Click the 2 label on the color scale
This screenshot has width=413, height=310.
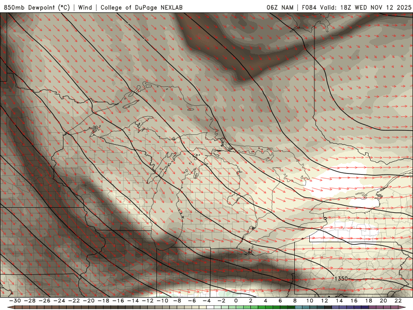251,301
